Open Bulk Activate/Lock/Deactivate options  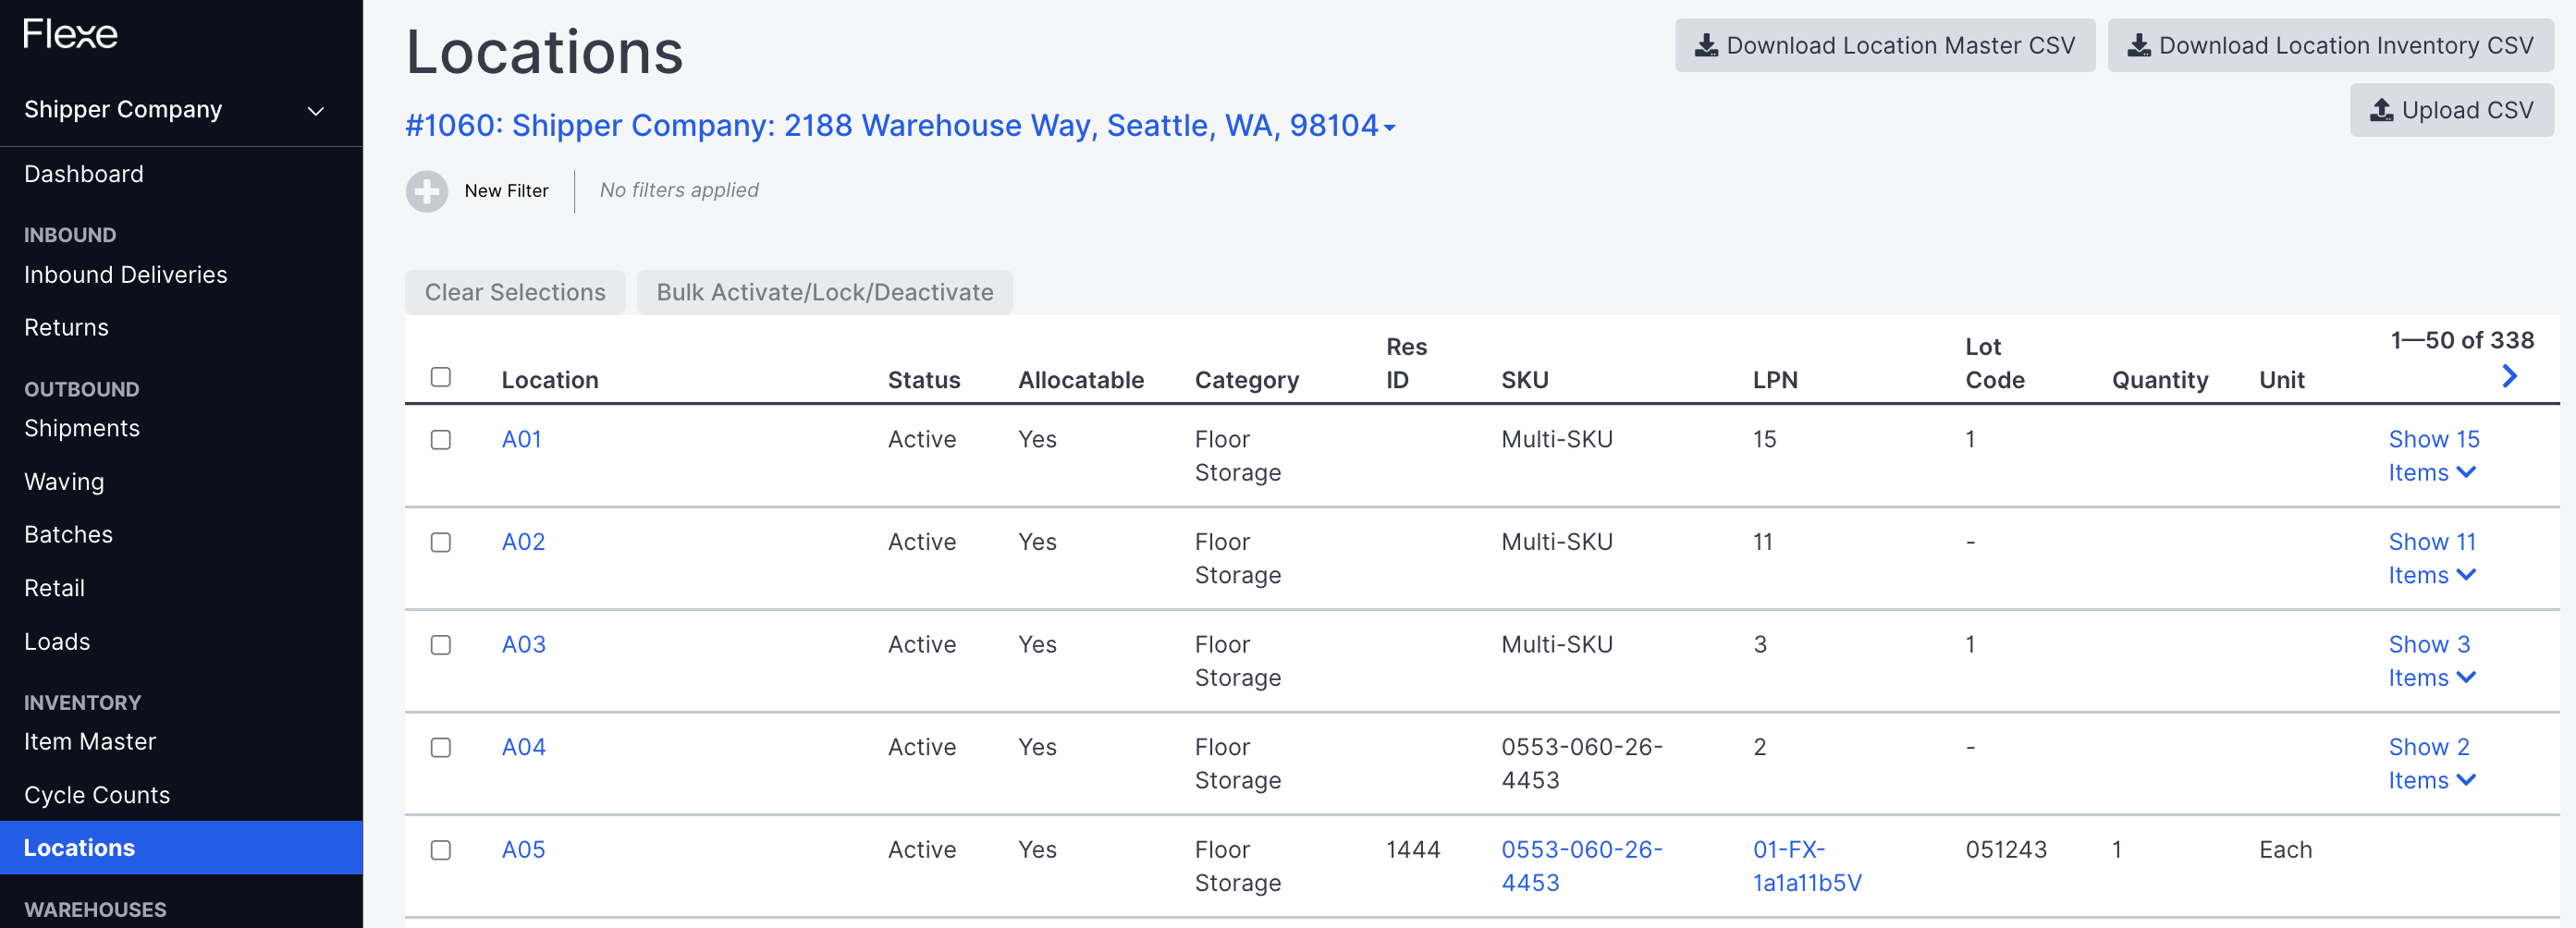point(824,292)
